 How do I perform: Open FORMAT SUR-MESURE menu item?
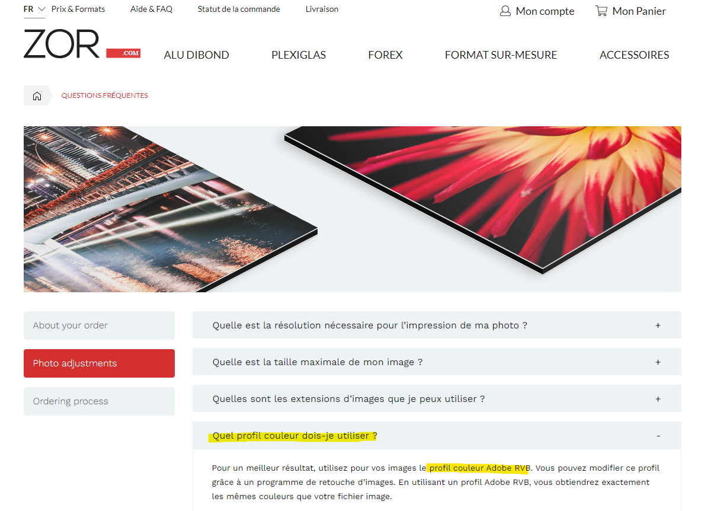click(x=501, y=55)
